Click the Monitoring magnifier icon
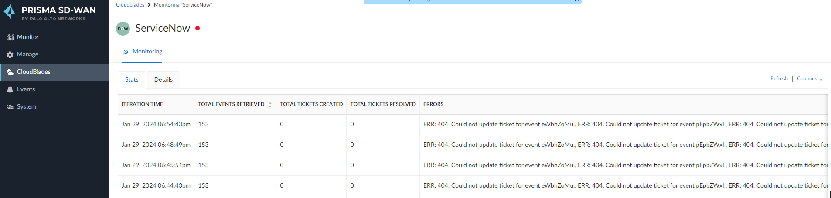This screenshot has height=198, width=831. 126,52
